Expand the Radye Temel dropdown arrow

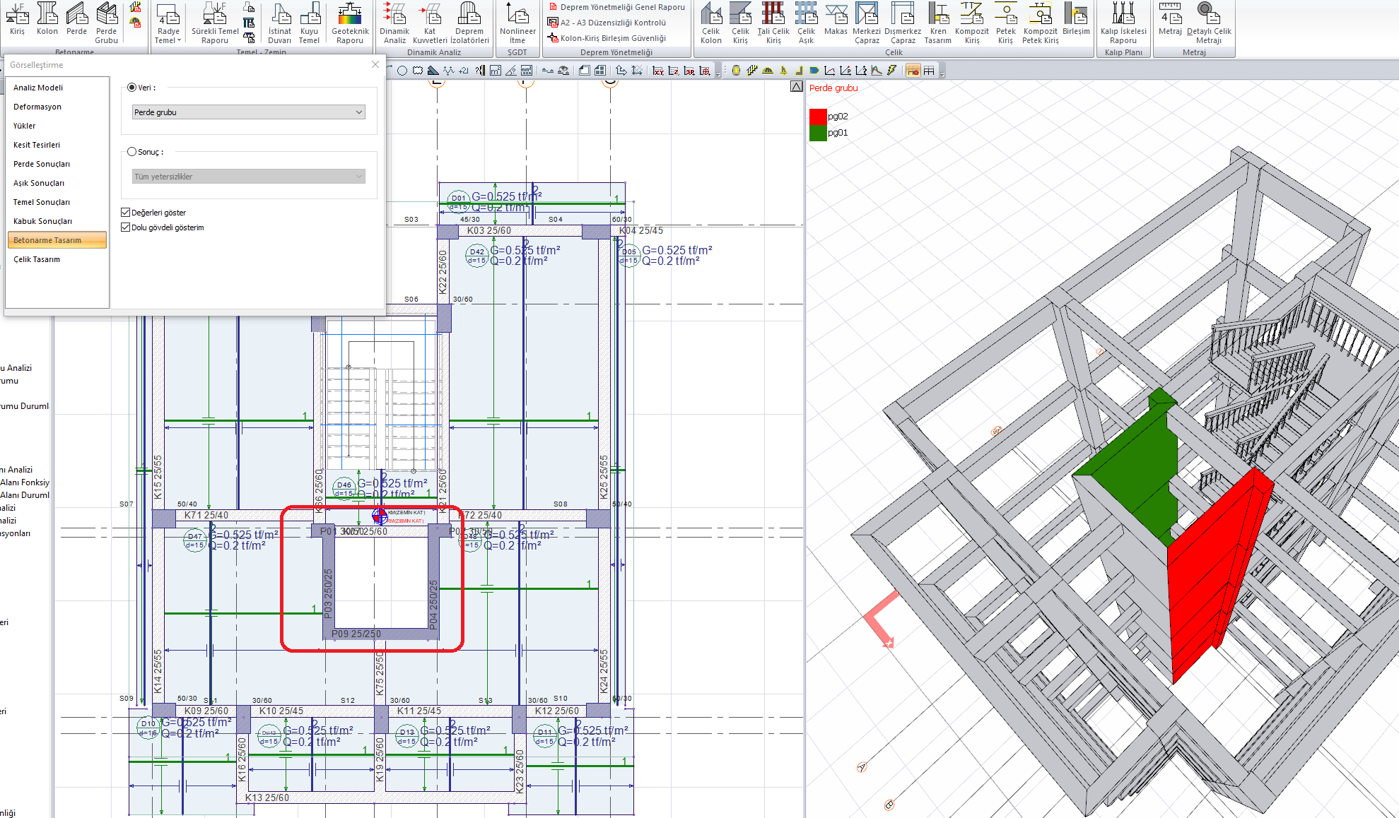point(180,41)
